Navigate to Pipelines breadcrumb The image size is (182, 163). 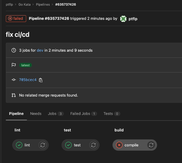(x=43, y=4)
